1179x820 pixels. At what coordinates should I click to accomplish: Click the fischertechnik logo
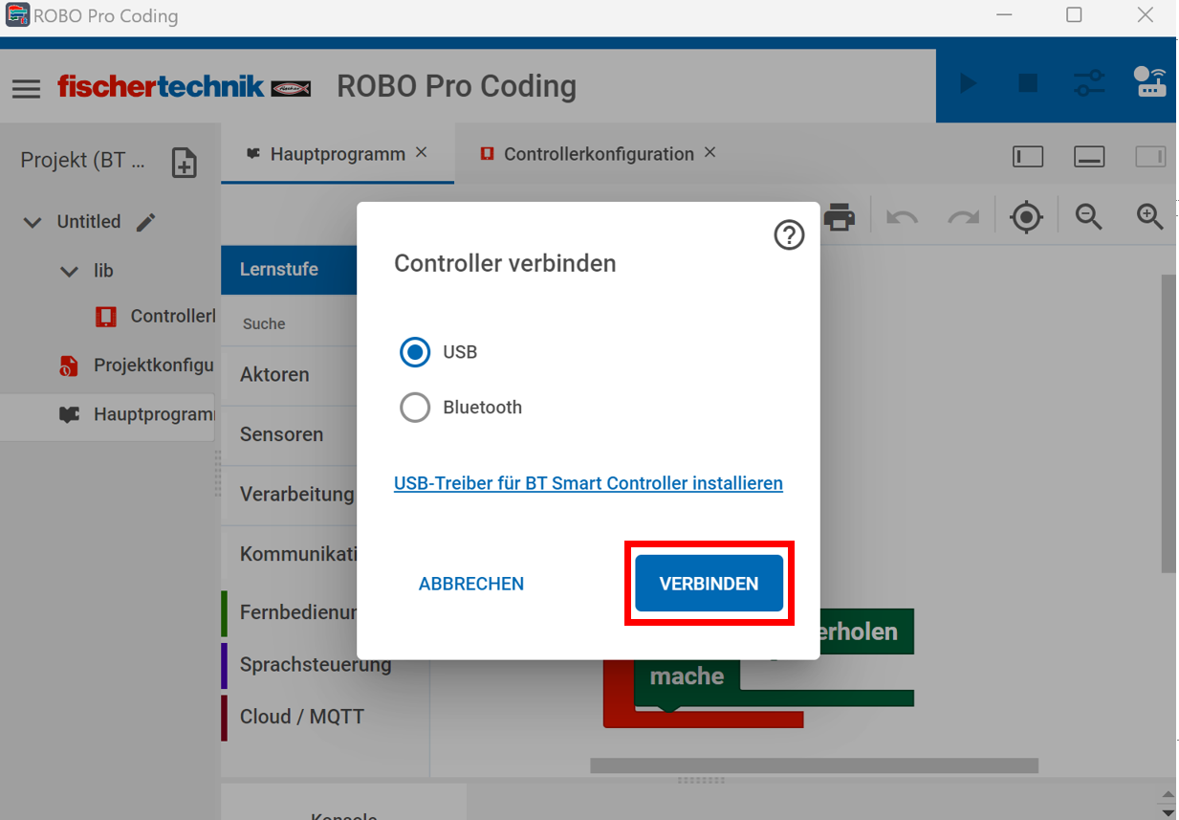coord(184,87)
